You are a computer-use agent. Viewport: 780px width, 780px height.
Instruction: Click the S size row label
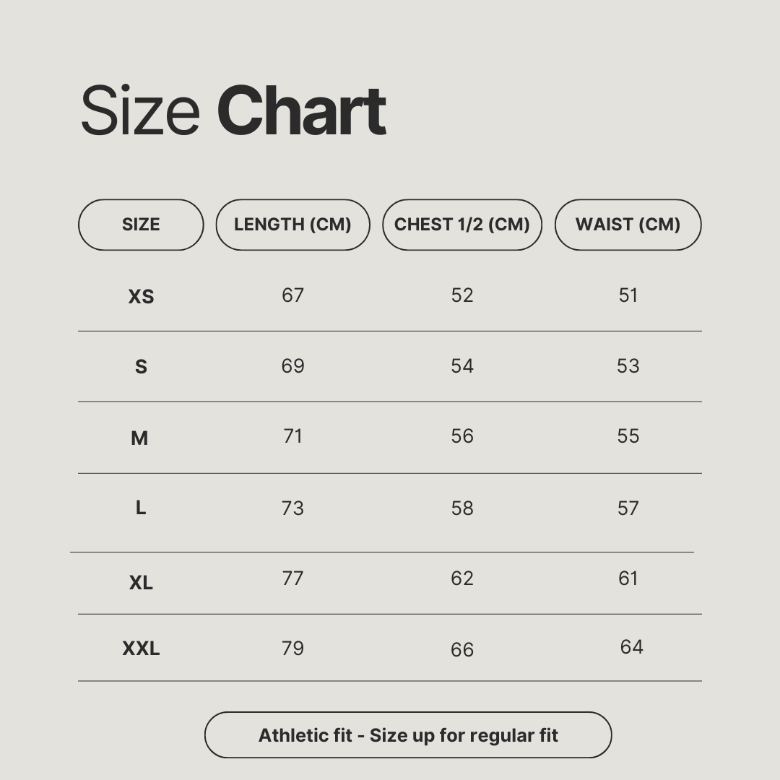141,367
